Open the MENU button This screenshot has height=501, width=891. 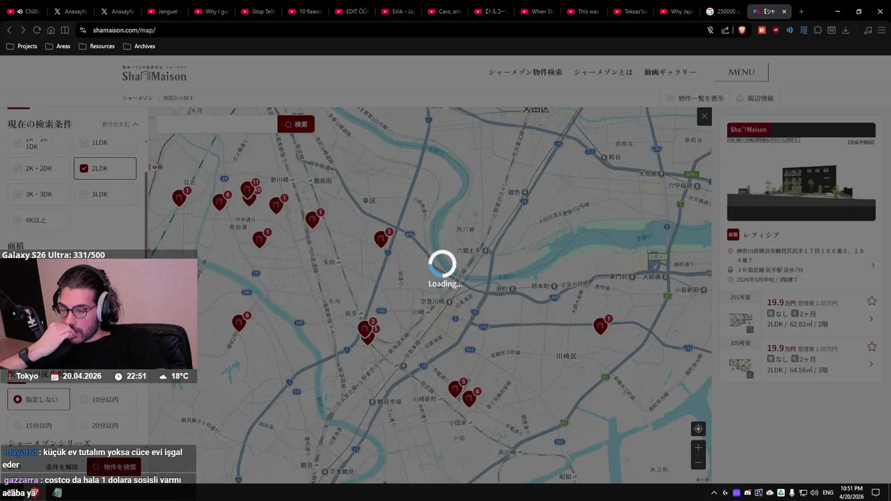pyautogui.click(x=741, y=72)
